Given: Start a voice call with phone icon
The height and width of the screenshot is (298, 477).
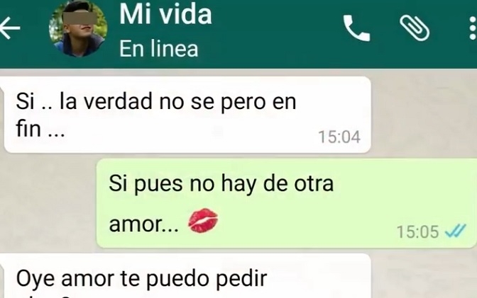Looking at the screenshot, I should point(356,28).
